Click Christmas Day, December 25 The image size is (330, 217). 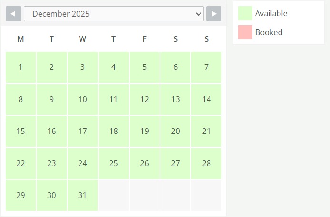point(113,163)
